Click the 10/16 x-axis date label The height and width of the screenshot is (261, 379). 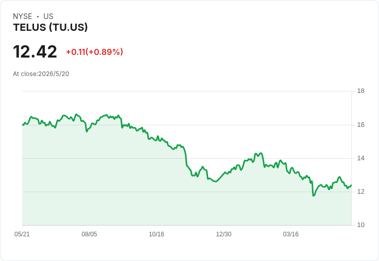click(x=157, y=234)
